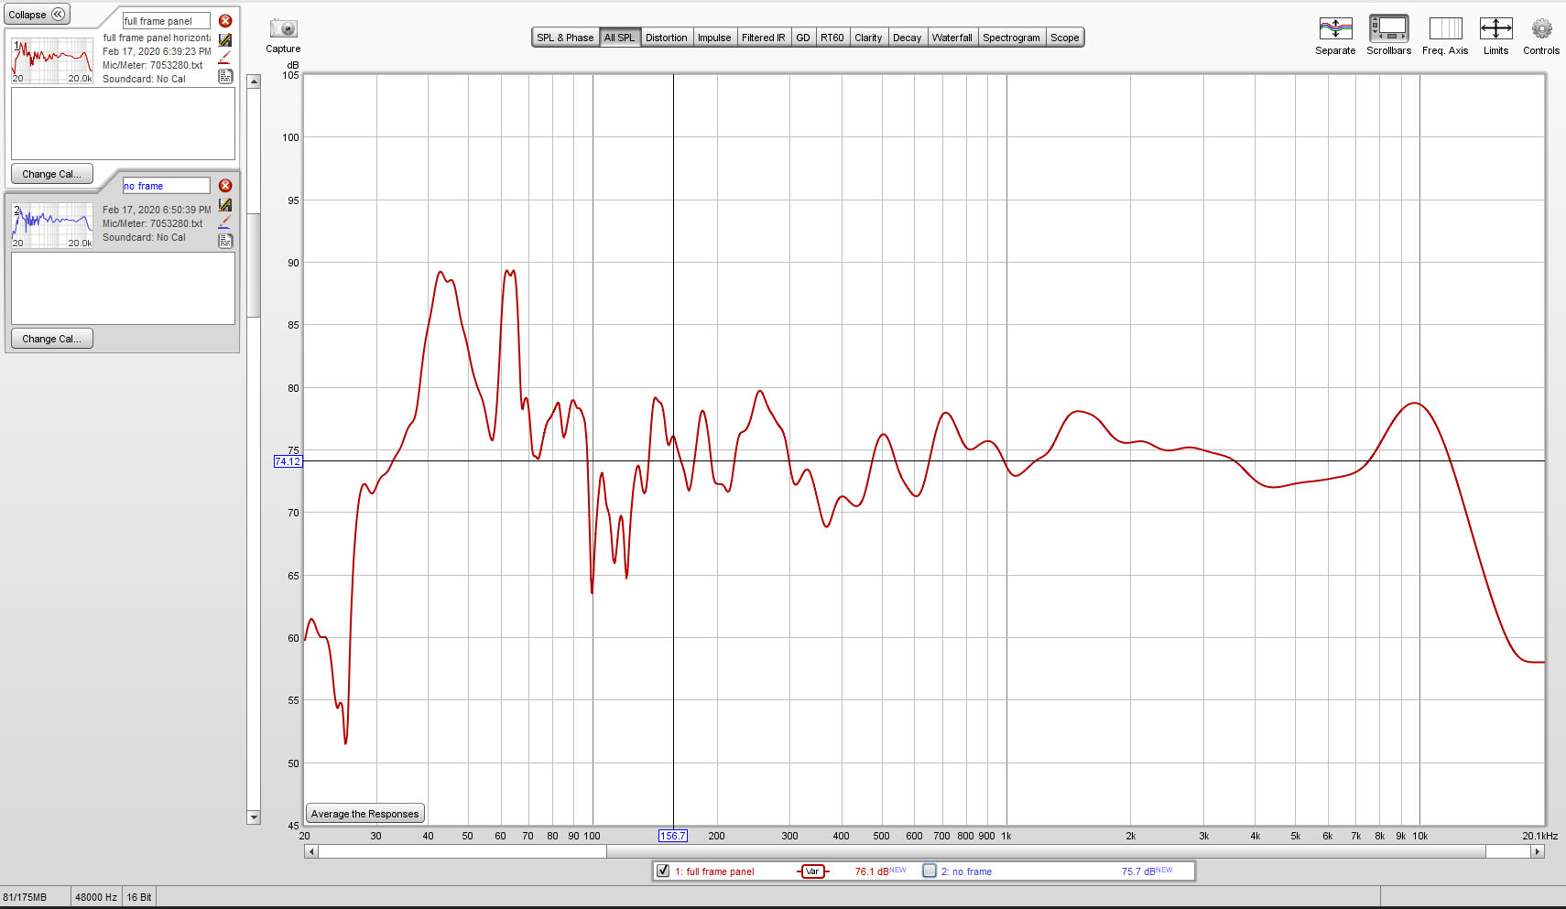Screen dimensions: 1566x909
Task: Remove the no frame measurement
Action: (x=225, y=186)
